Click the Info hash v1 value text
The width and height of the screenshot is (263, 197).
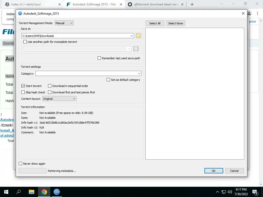click(69, 123)
